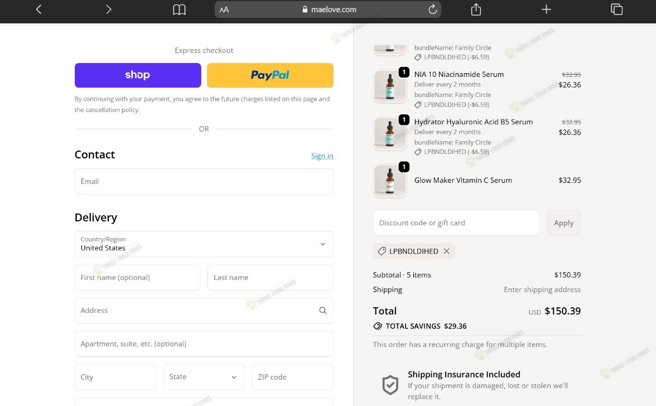This screenshot has height=406, width=656.
Task: Click the Shipping Insurance Included heading
Action: 464,374
